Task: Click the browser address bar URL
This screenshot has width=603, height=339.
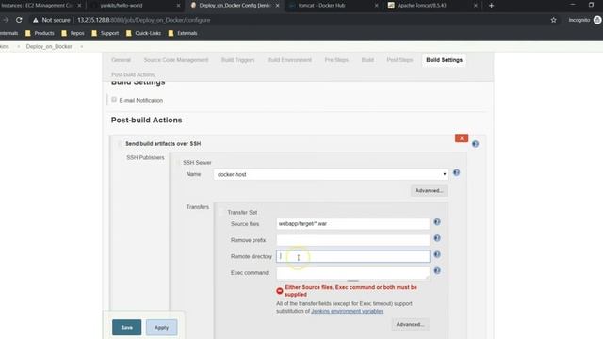Action: pyautogui.click(x=144, y=20)
